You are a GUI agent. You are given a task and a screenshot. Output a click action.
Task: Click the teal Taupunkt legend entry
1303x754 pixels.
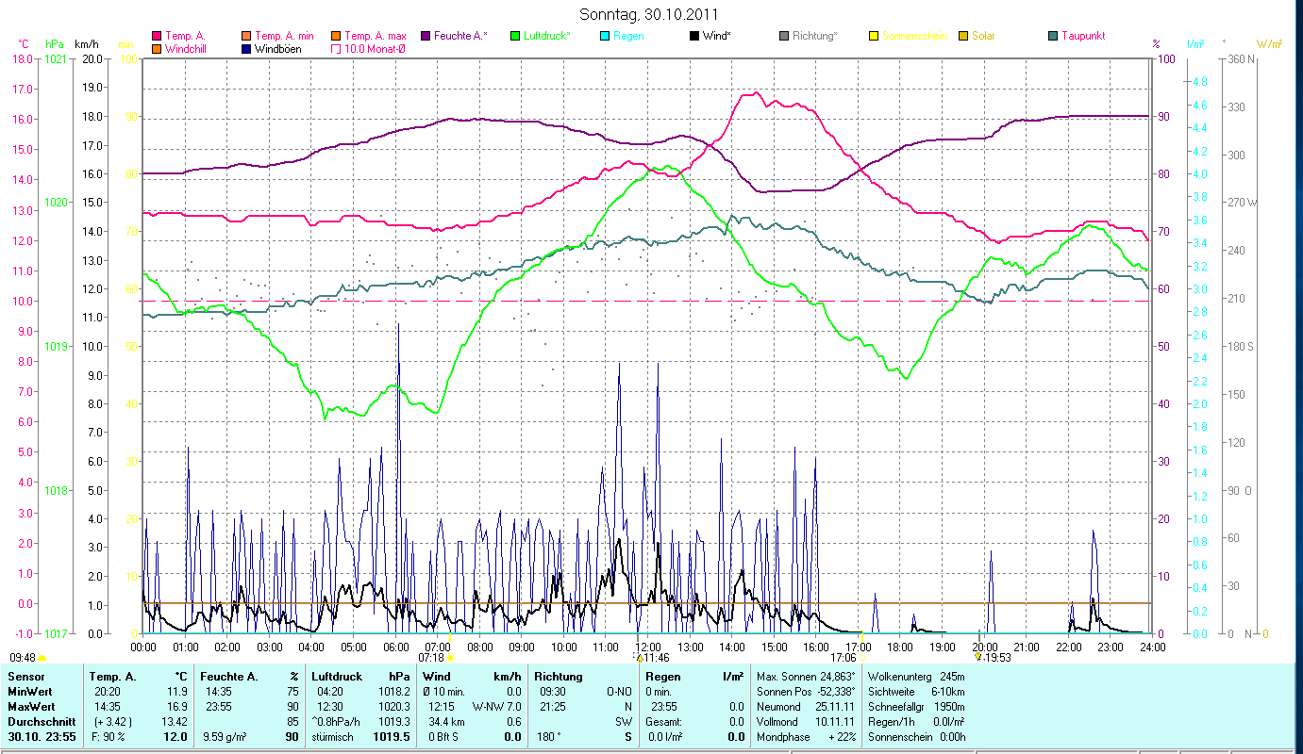click(1077, 36)
